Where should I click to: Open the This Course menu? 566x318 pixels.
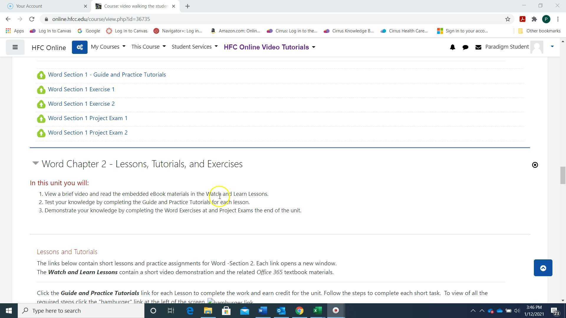click(148, 47)
